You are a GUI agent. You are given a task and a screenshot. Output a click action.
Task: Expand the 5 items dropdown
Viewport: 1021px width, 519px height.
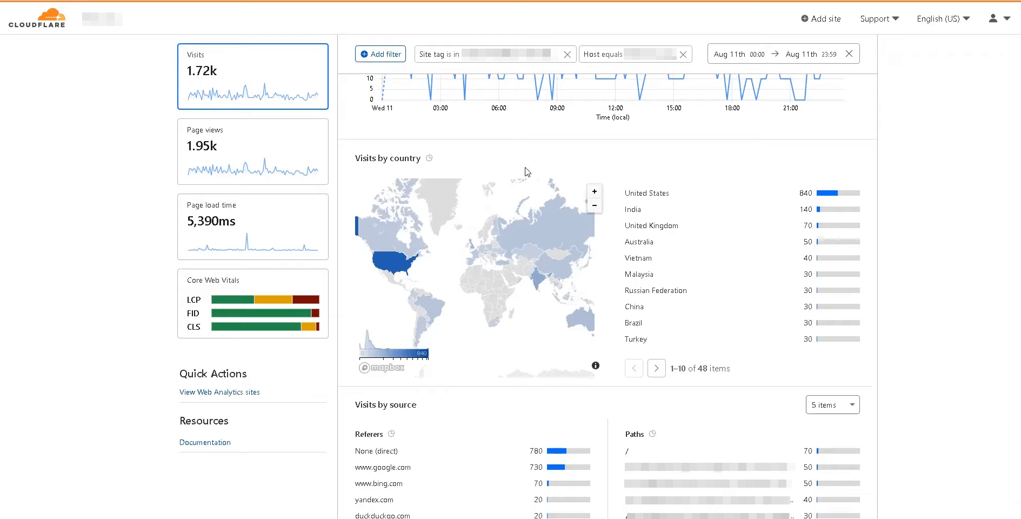pos(832,405)
